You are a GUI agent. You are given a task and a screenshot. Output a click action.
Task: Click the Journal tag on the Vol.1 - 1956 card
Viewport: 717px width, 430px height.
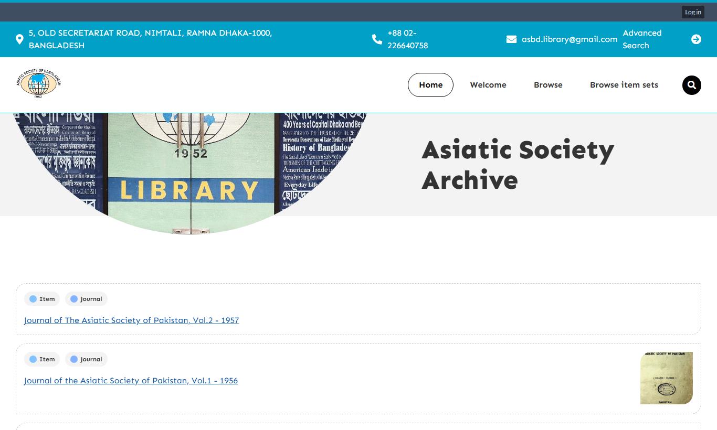click(86, 359)
